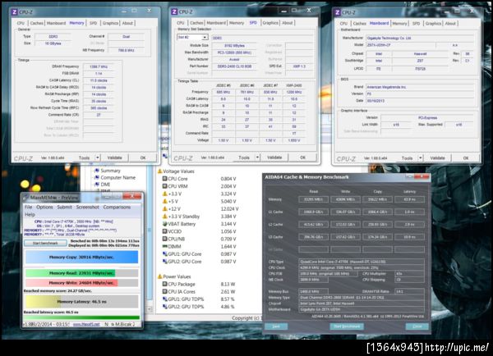Expand the Tools arrow in the CPU-Z Mainboard window
The image size is (493, 356).
(x=421, y=158)
